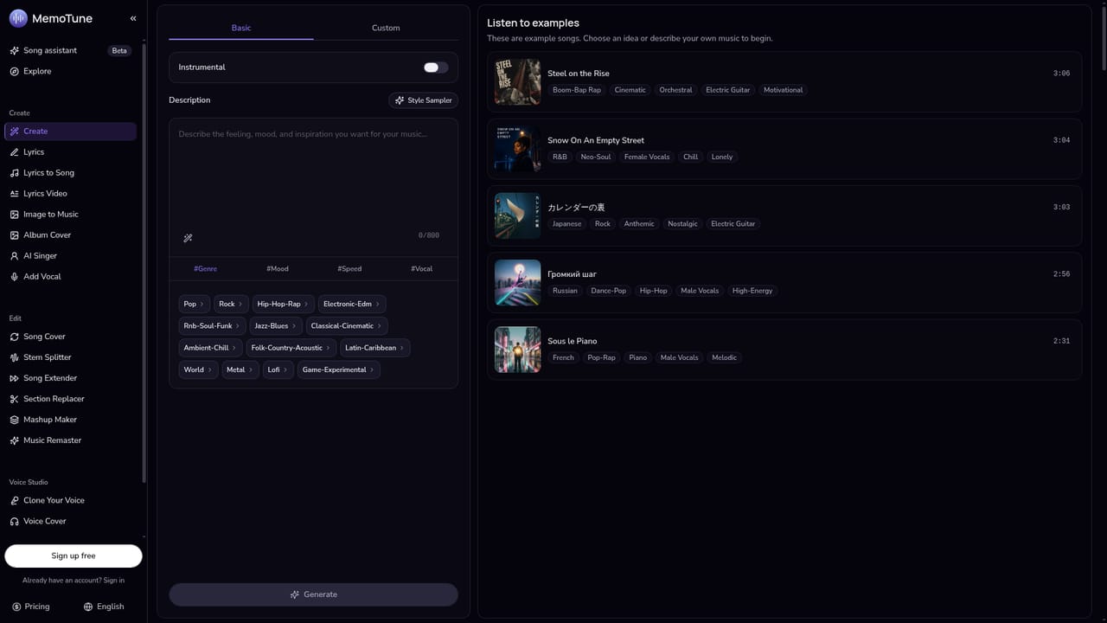Open Lyrics Video tool

pos(70,194)
